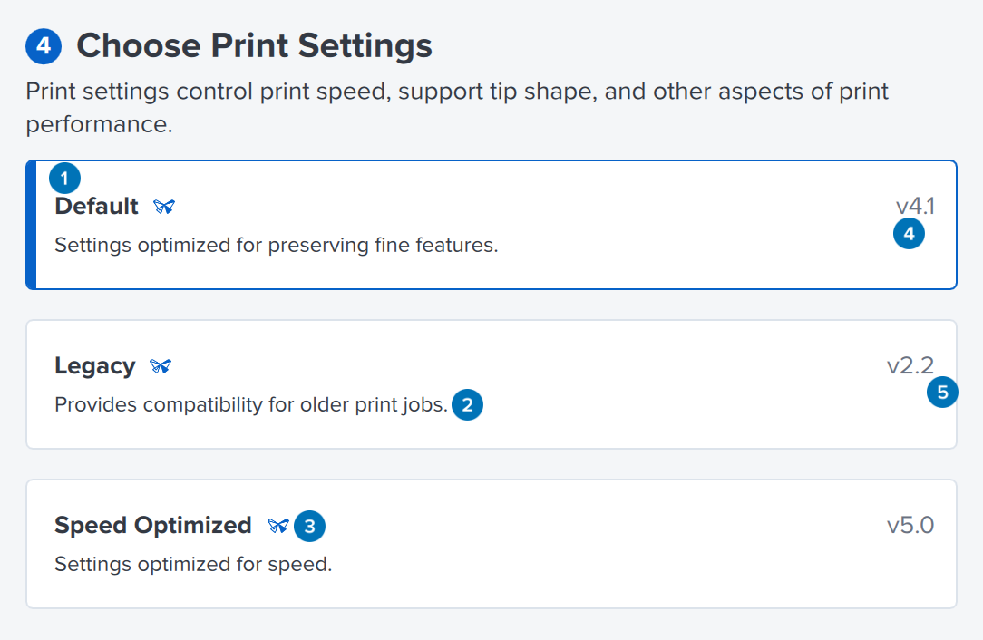Click numbered badge 1 on the Default card
The height and width of the screenshot is (640, 983).
[64, 178]
